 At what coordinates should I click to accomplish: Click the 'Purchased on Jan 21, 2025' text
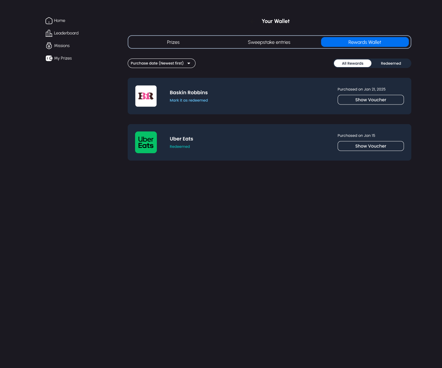362,89
